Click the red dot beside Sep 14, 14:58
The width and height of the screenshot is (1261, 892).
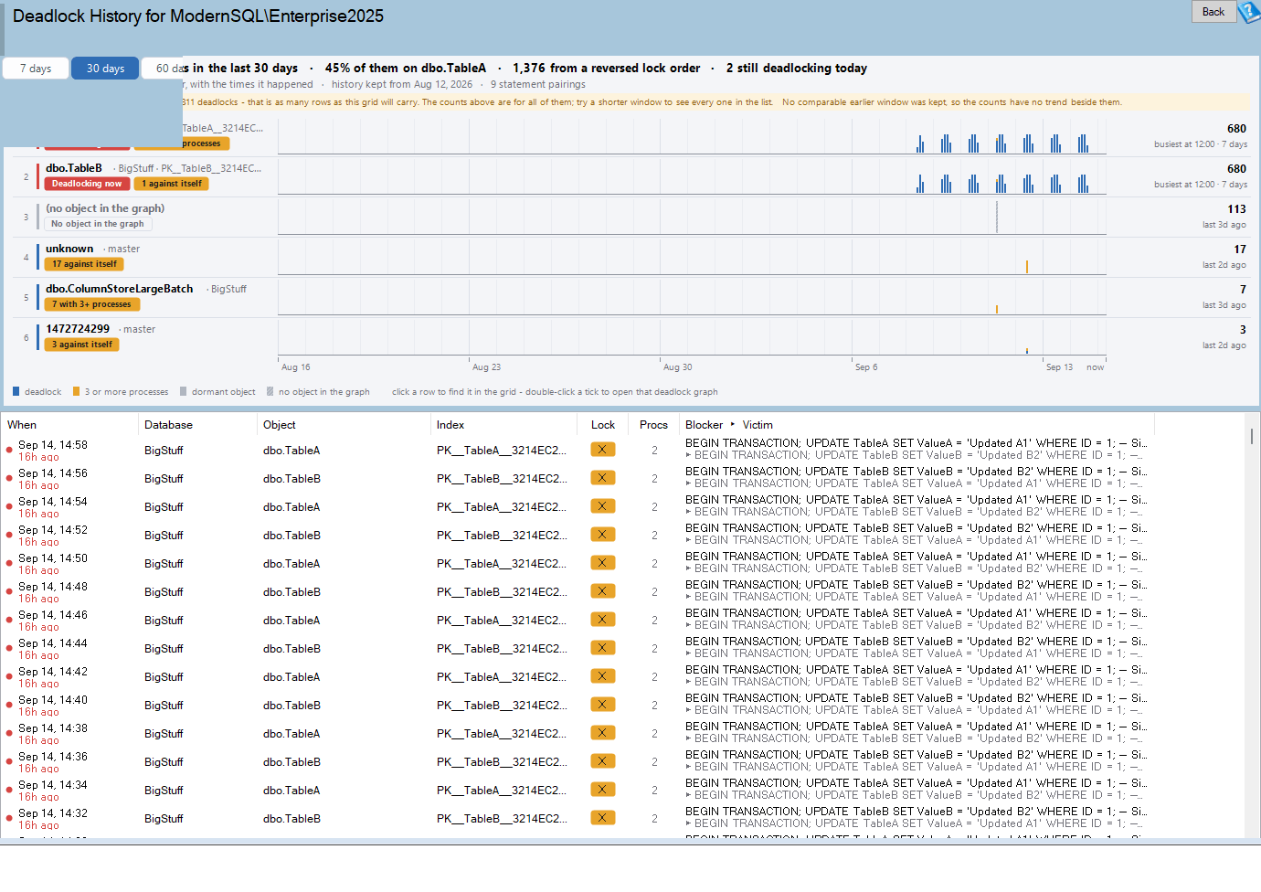coord(9,451)
